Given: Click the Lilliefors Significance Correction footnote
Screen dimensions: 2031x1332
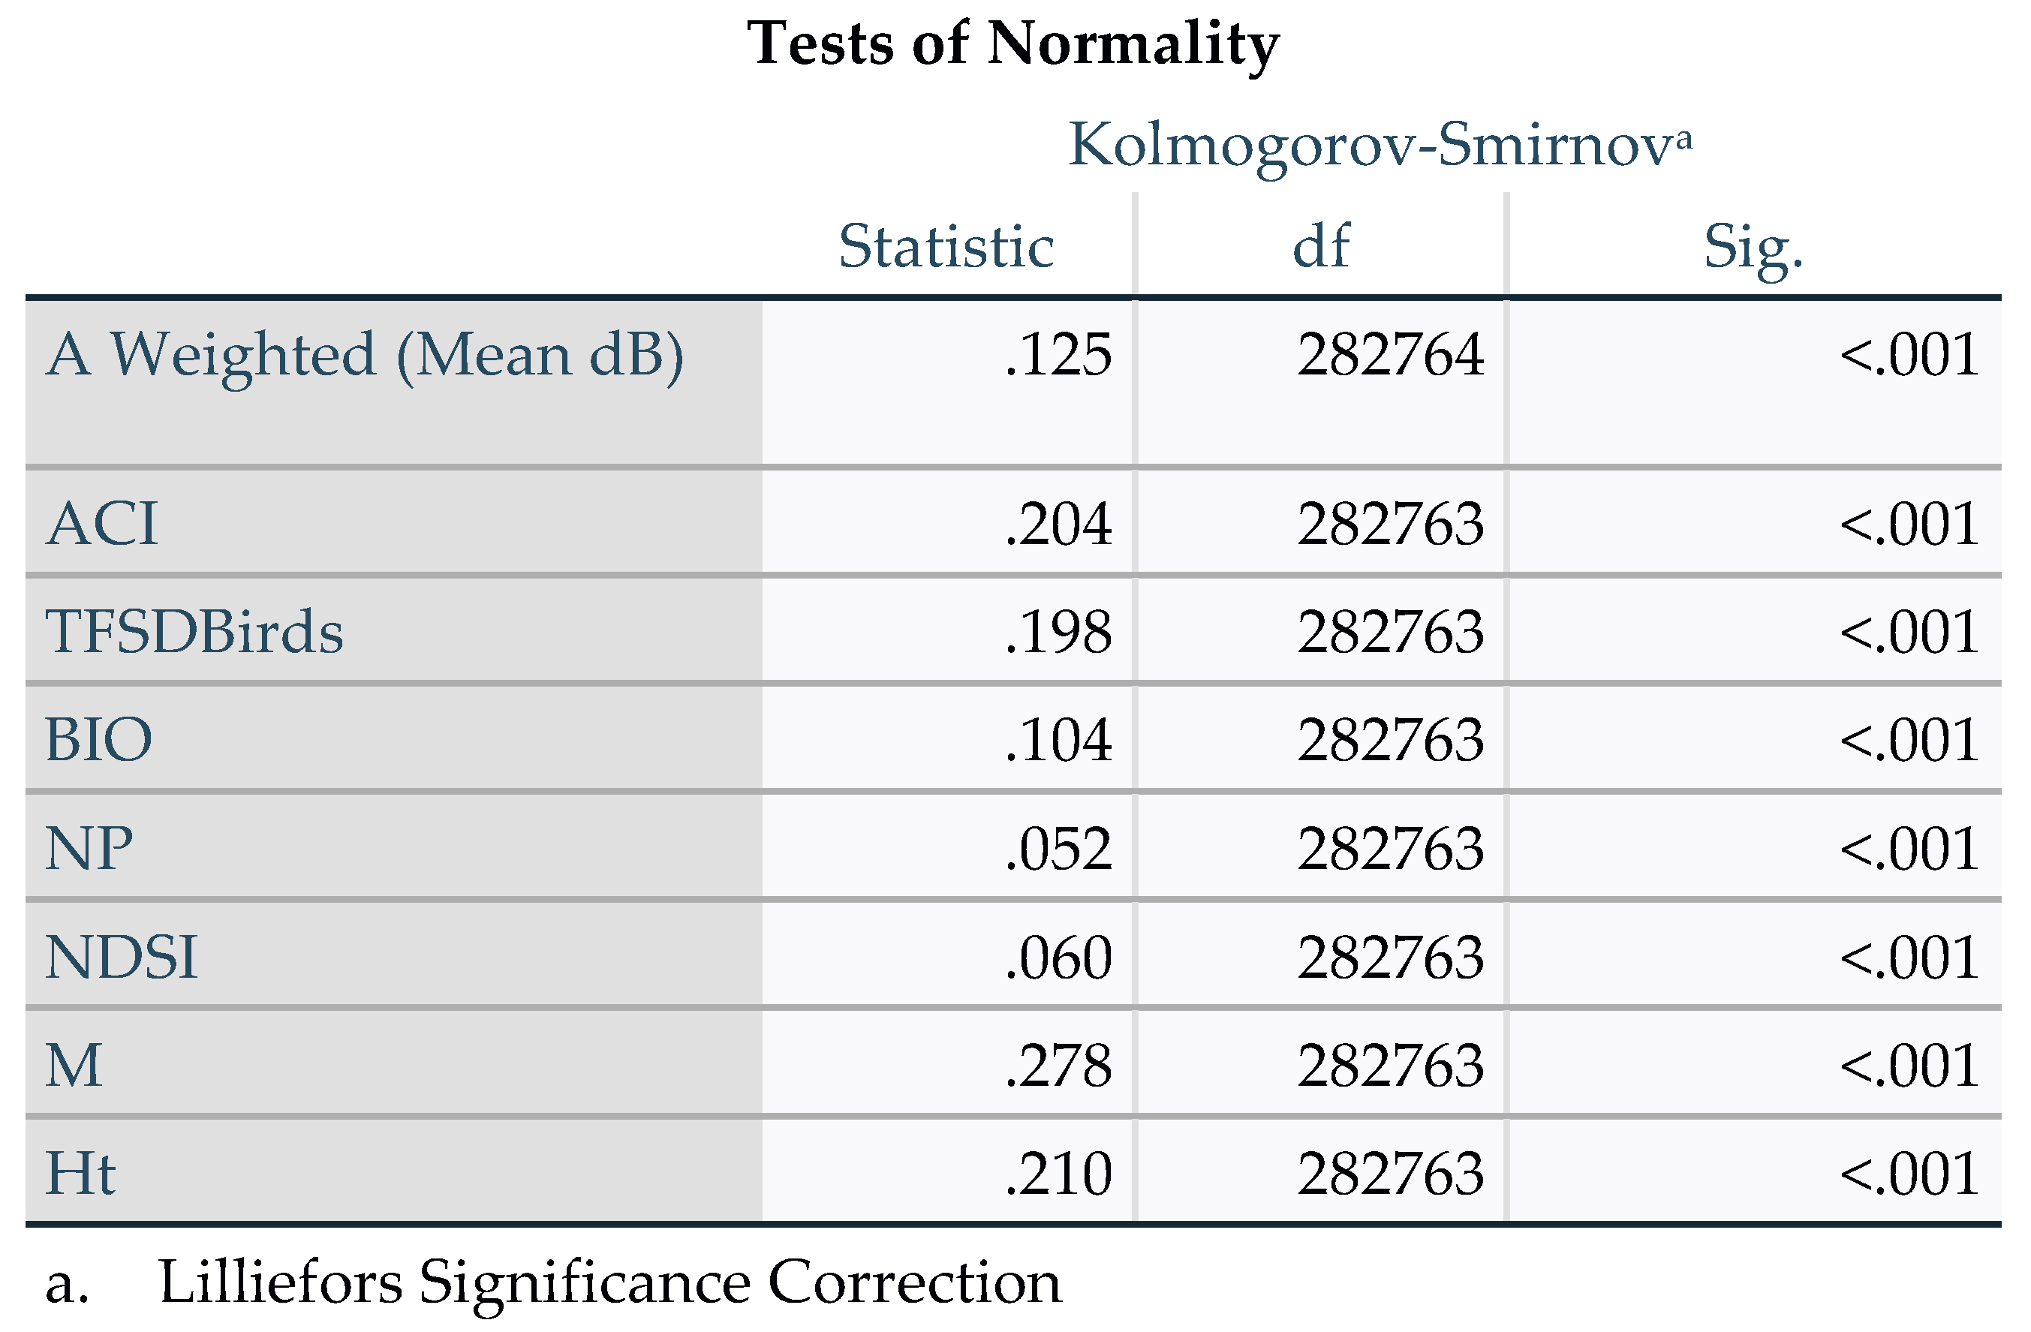Looking at the screenshot, I should (x=609, y=1282).
